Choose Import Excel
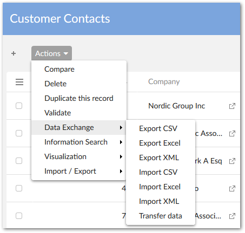245x233 pixels. click(161, 187)
